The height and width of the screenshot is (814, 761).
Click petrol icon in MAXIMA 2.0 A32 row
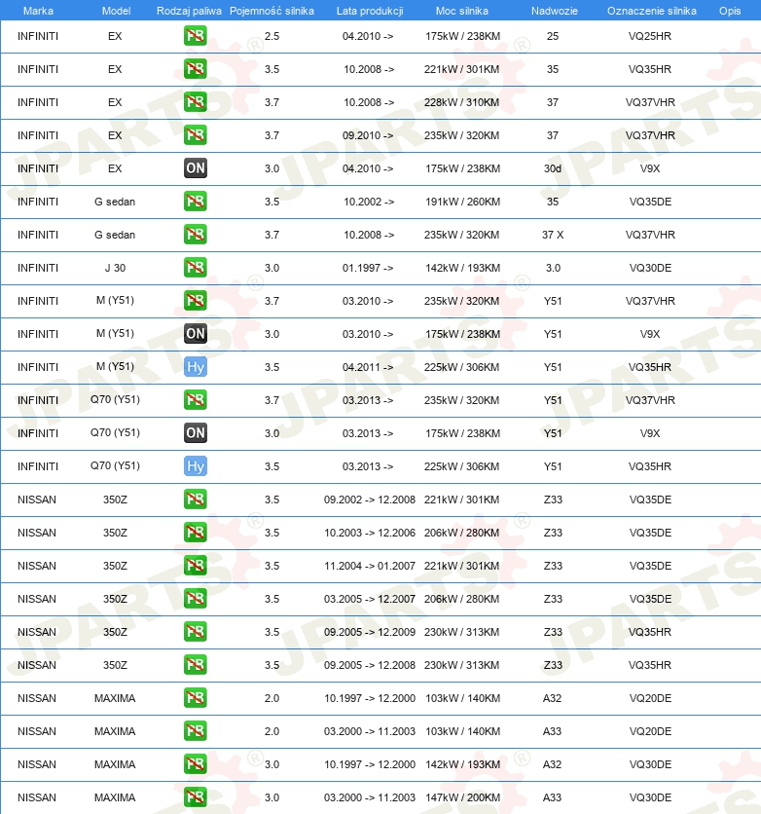point(195,698)
